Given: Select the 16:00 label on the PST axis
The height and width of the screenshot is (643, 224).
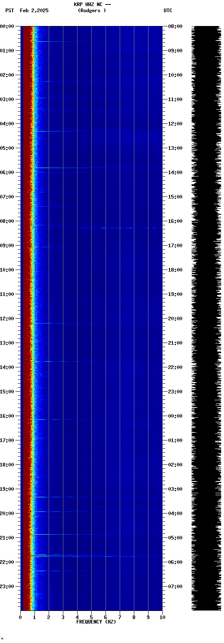Looking at the screenshot, I should tap(7, 416).
